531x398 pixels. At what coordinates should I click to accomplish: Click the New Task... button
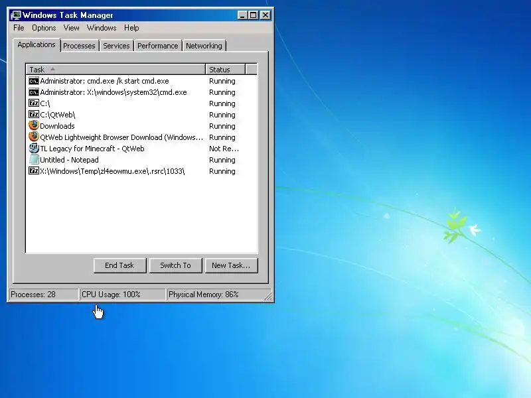coord(231,265)
